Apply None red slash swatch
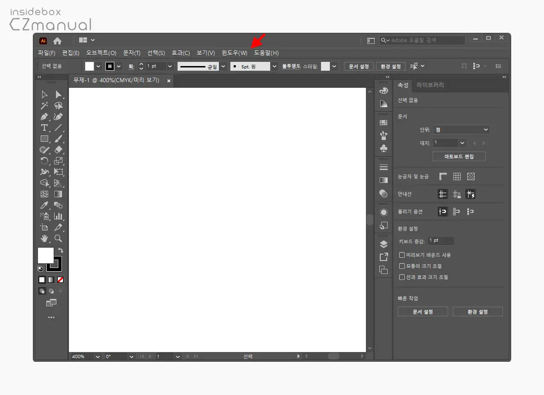 [60, 280]
